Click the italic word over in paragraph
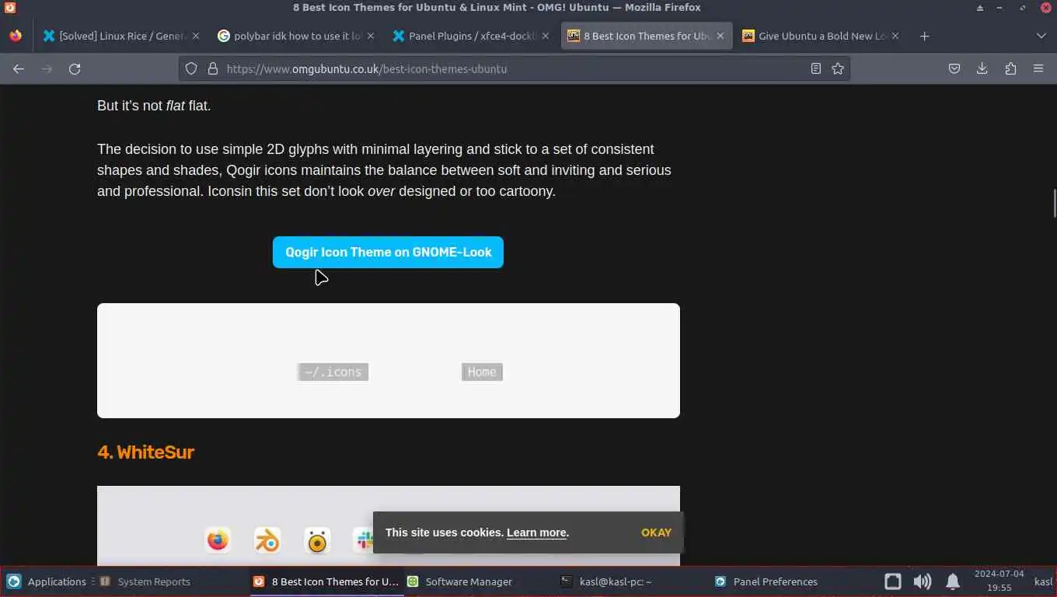Screen dimensions: 1057x597 [382, 191]
